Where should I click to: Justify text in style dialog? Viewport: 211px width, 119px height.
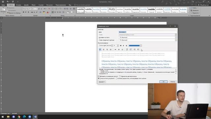point(111,50)
